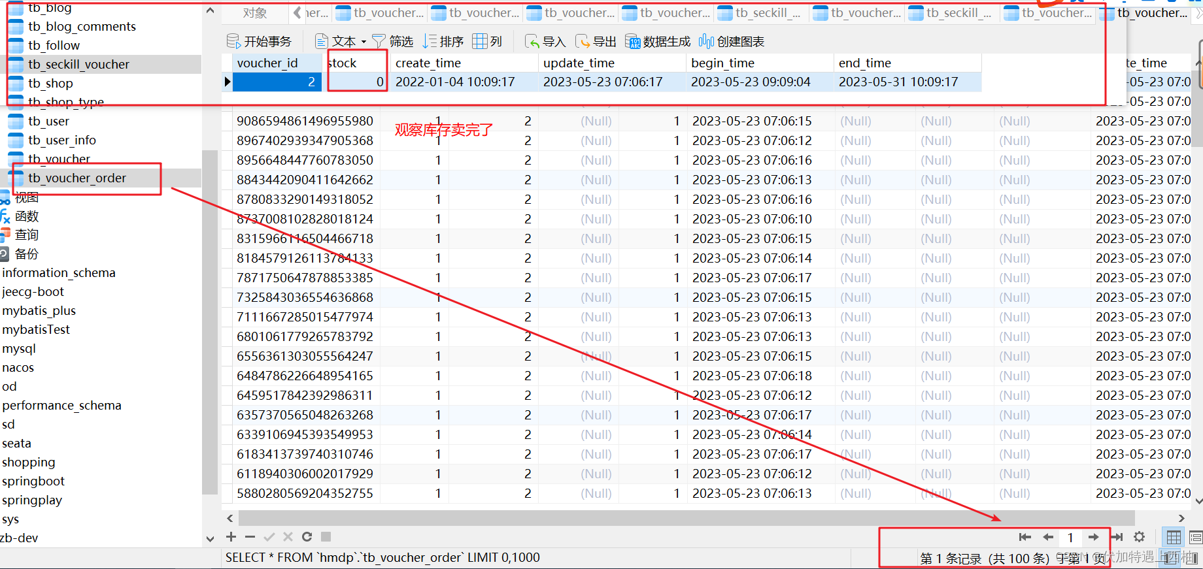Select tb_shop table in the tree
Viewport: 1203px width, 569px height.
[50, 83]
